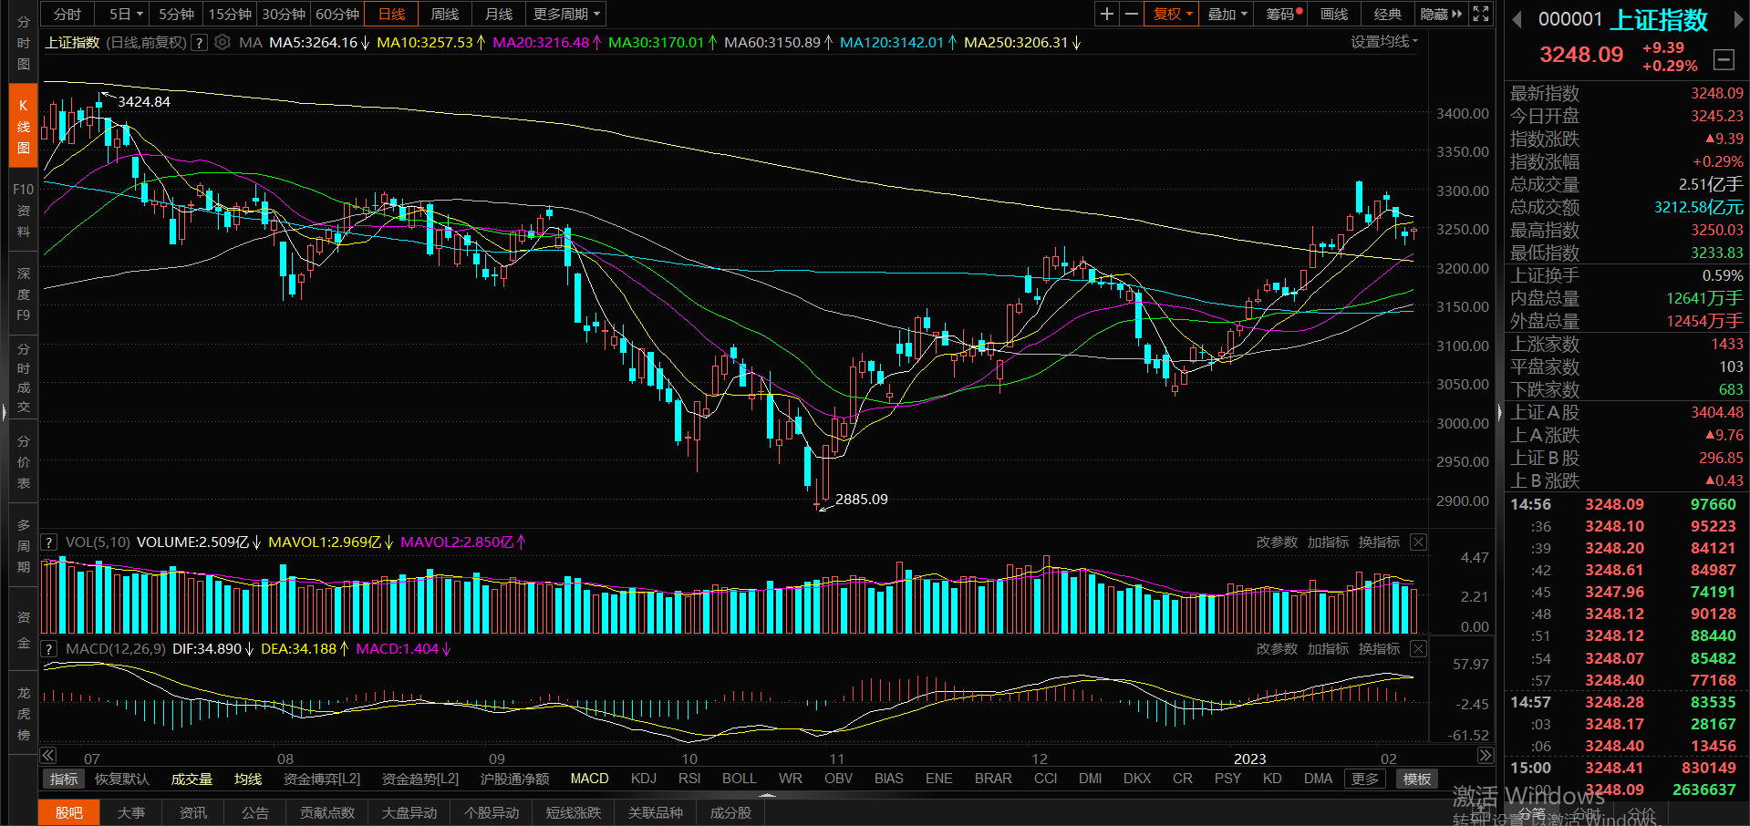
Task: Toggle 指标 indicator bar button
Action: (64, 779)
